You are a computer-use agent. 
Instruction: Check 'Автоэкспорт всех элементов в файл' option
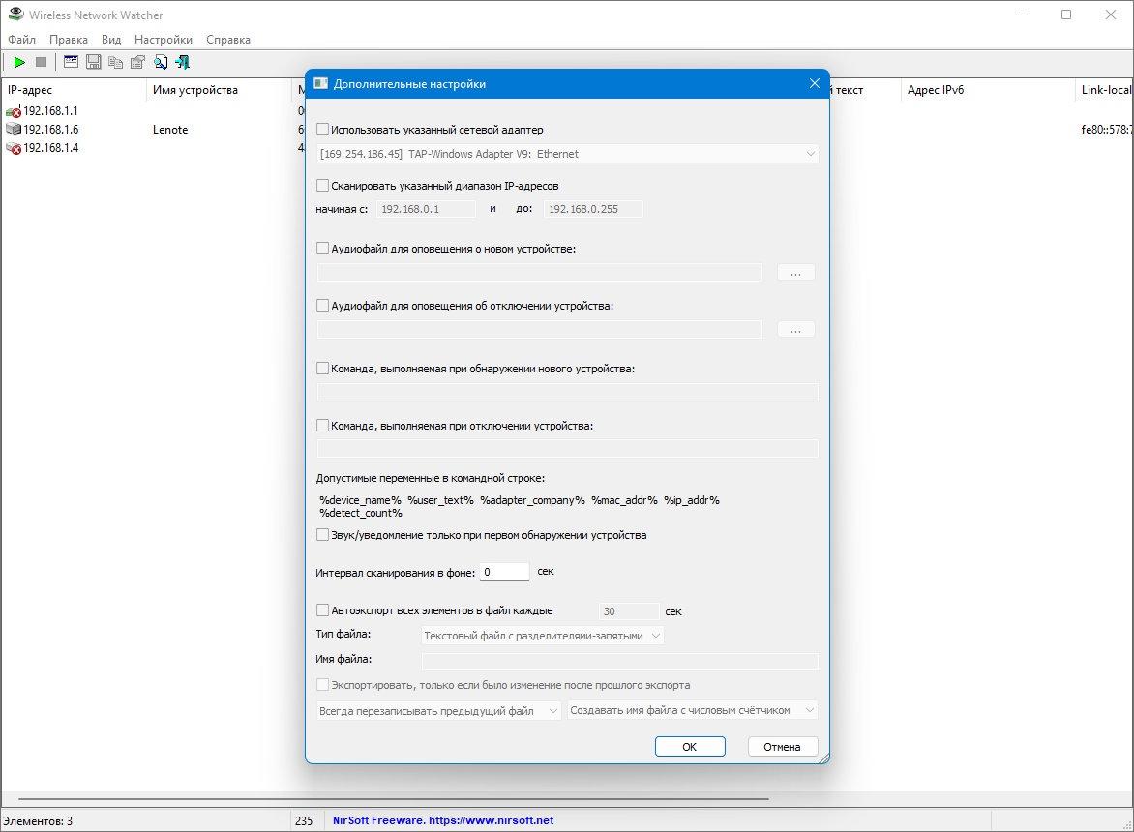click(322, 610)
